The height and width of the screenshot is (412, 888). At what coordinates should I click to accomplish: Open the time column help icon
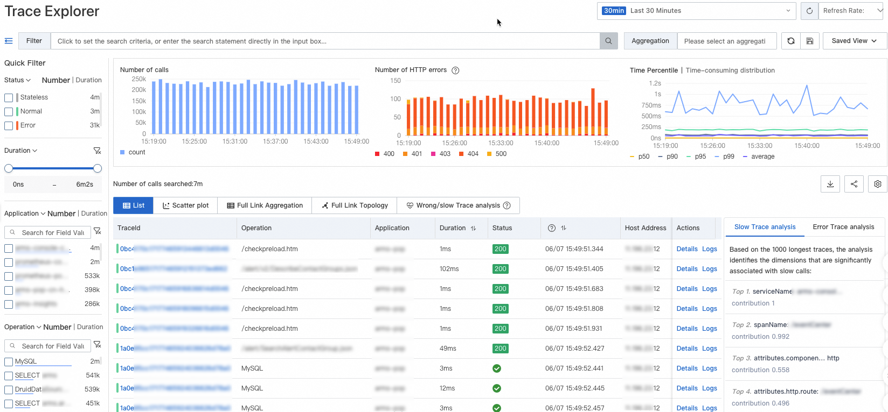tap(552, 228)
